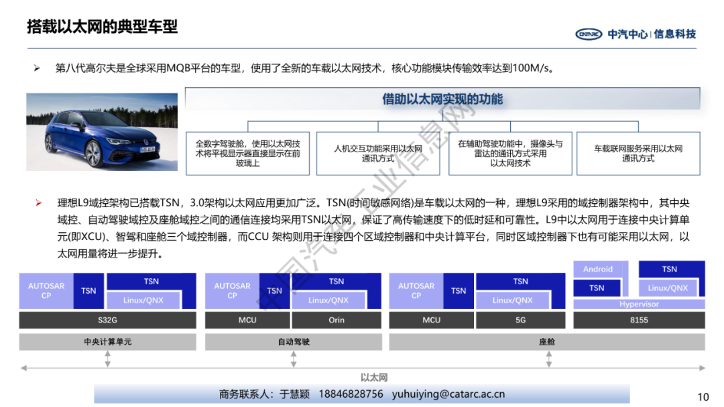Click the page number 10
Image resolution: width=724 pixels, height=407 pixels.
(703, 398)
